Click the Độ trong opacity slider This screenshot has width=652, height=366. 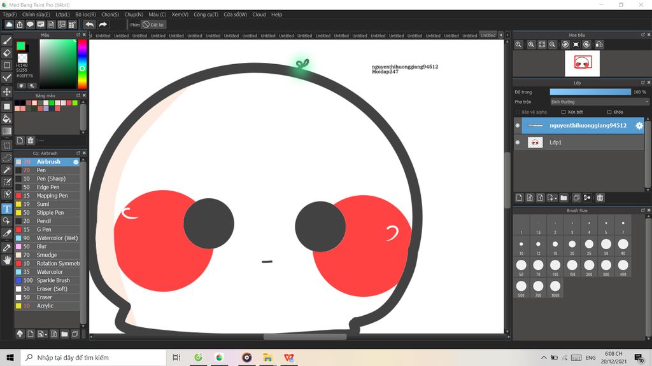pyautogui.click(x=590, y=92)
